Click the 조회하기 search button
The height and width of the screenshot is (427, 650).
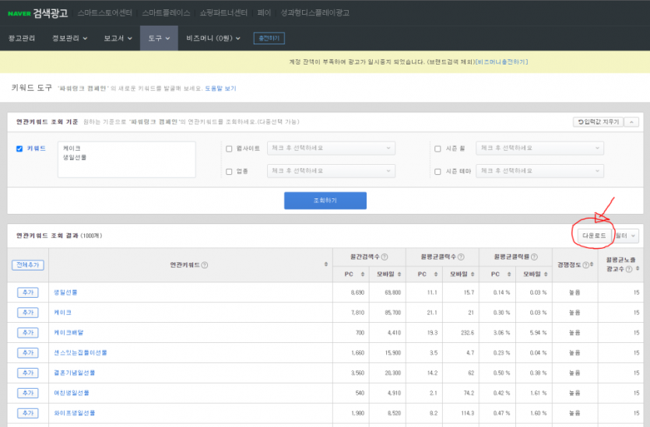pyautogui.click(x=325, y=201)
